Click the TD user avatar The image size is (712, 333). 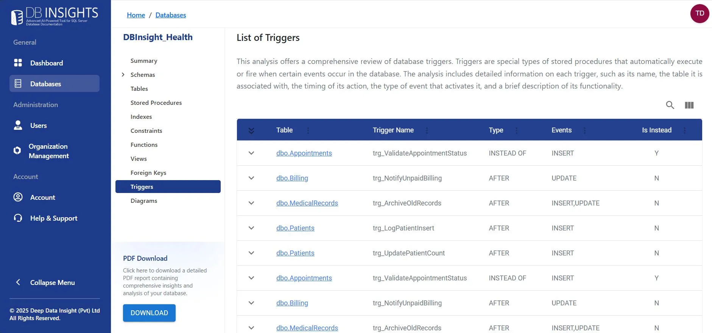click(700, 14)
